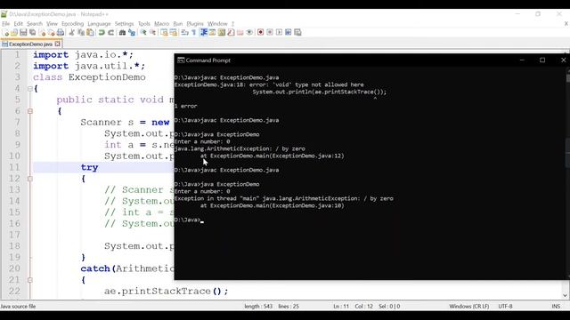This screenshot has height=320, width=570.
Task: Click the Stop recording macro icon
Action: click(270, 32)
